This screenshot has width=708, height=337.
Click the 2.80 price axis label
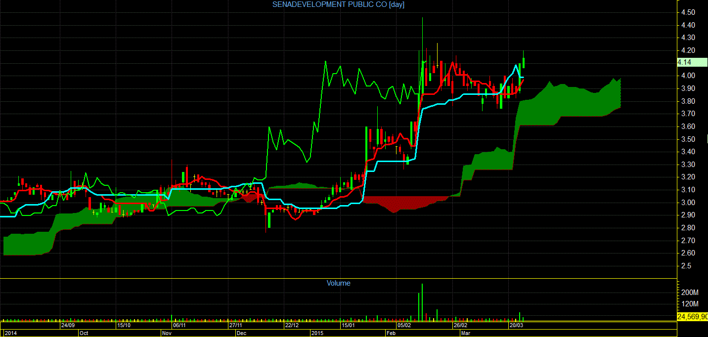[688, 228]
